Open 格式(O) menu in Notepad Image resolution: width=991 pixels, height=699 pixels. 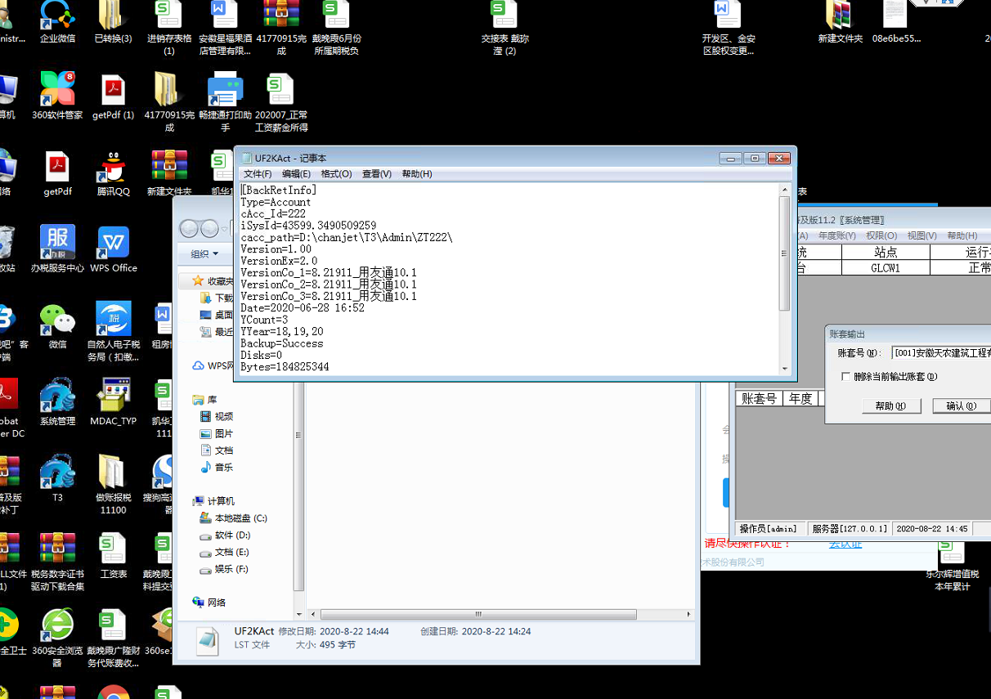click(x=336, y=174)
